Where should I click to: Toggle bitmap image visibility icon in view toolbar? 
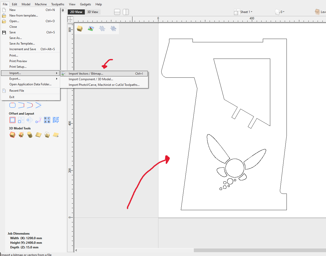click(x=91, y=29)
